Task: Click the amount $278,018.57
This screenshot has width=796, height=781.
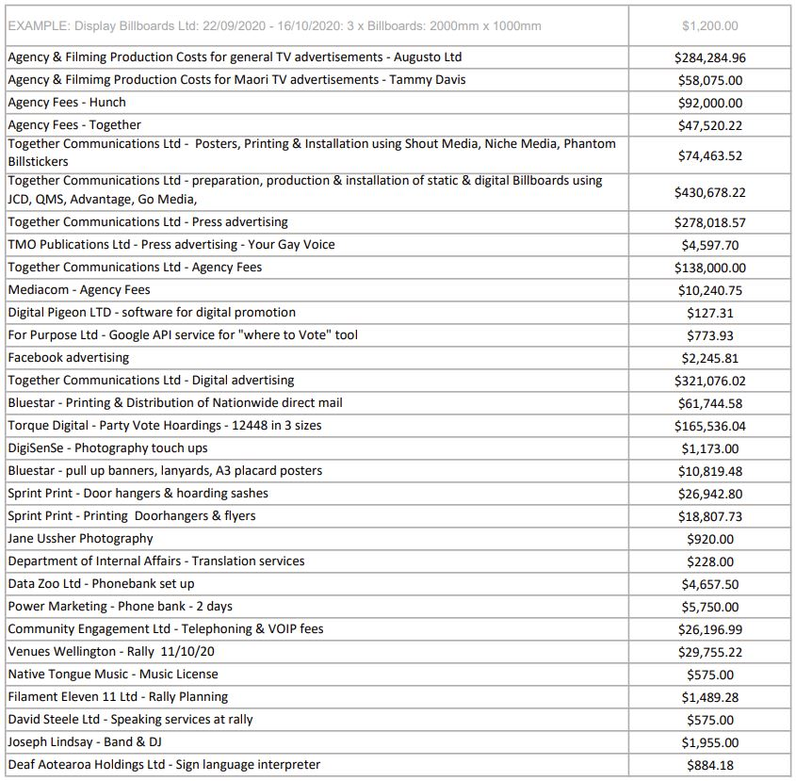Action: coord(709,222)
